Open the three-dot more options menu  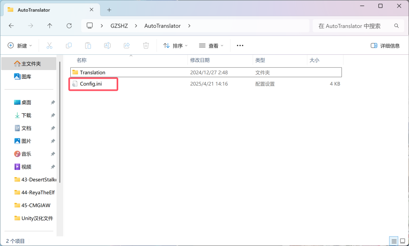240,46
